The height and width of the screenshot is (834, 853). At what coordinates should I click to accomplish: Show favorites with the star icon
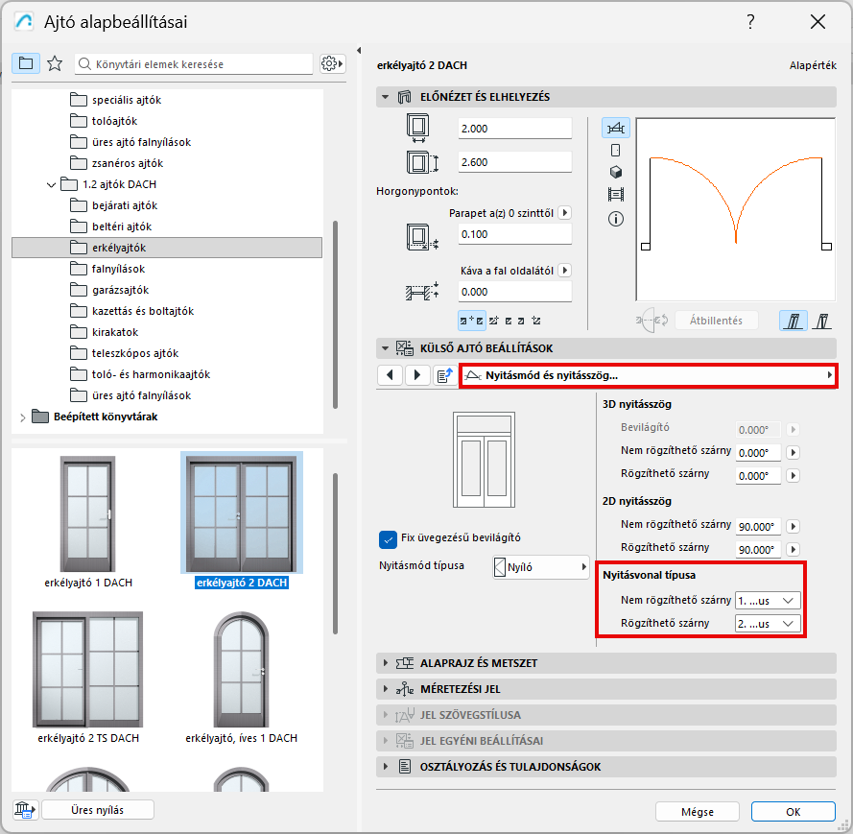55,63
